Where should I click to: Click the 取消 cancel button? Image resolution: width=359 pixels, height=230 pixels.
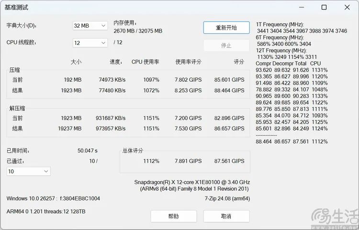(x=226, y=216)
